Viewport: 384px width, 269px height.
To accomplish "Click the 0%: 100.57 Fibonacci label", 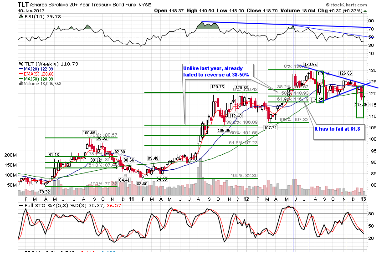I will tap(105, 135).
